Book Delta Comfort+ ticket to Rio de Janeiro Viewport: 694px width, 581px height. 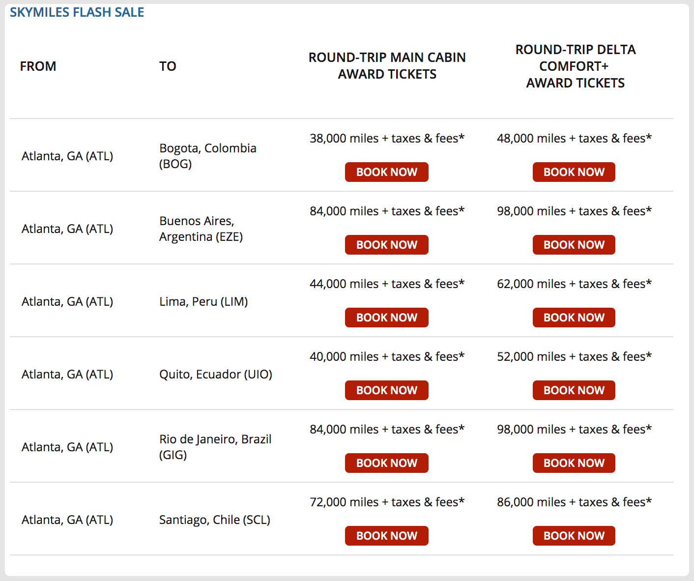click(x=574, y=463)
